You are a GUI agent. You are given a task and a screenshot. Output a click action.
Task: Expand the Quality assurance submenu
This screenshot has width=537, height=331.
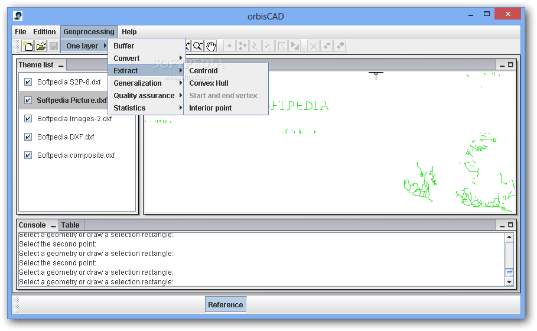pos(147,96)
